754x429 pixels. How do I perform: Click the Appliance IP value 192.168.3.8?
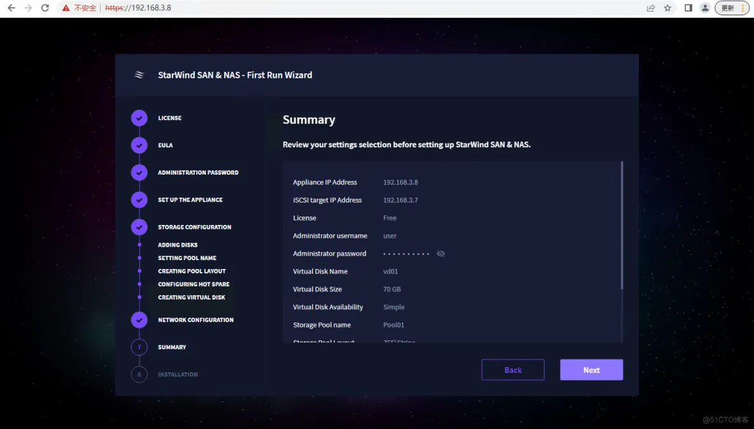(401, 182)
